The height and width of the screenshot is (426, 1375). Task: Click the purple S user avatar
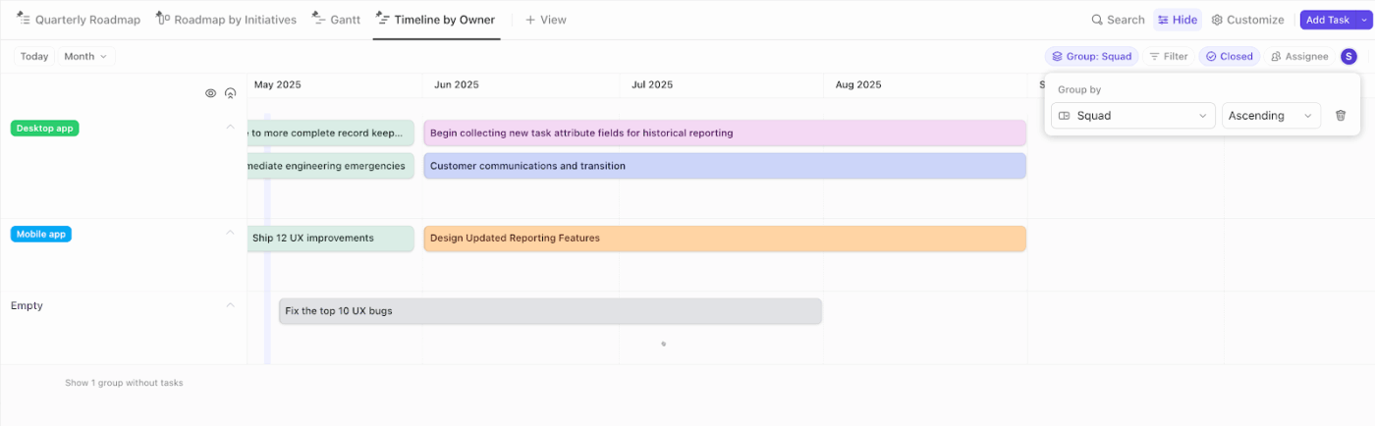[x=1348, y=57]
